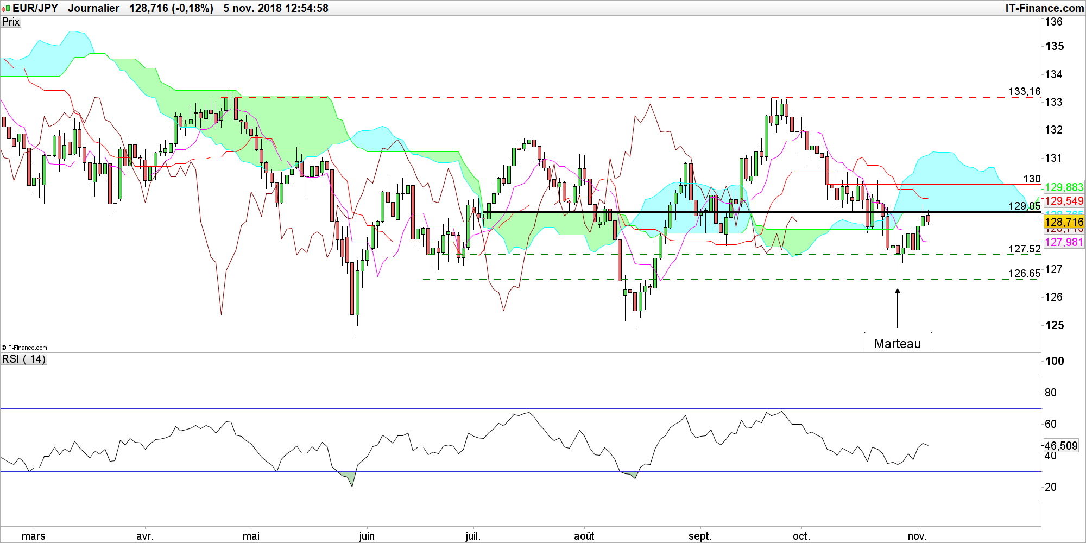Click the 126 price axis label
Screen dimensions: 1086x543
(x=1053, y=297)
